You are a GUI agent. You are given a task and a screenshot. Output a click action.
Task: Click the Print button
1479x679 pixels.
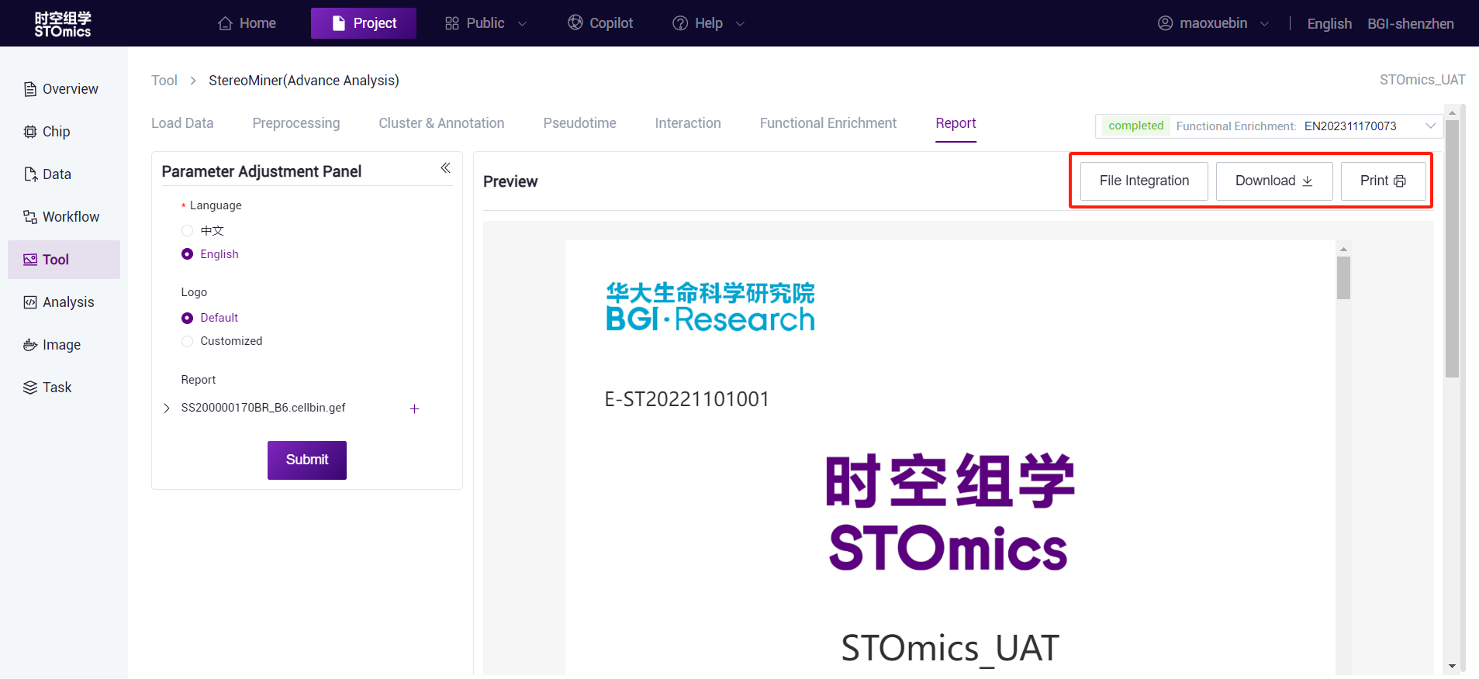(x=1383, y=181)
